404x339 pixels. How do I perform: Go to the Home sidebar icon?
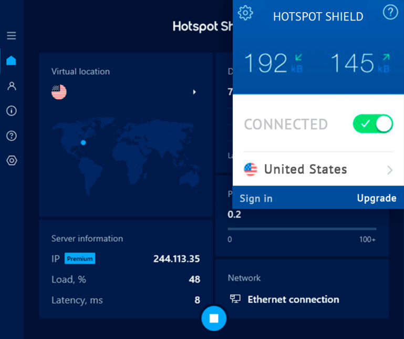click(12, 60)
